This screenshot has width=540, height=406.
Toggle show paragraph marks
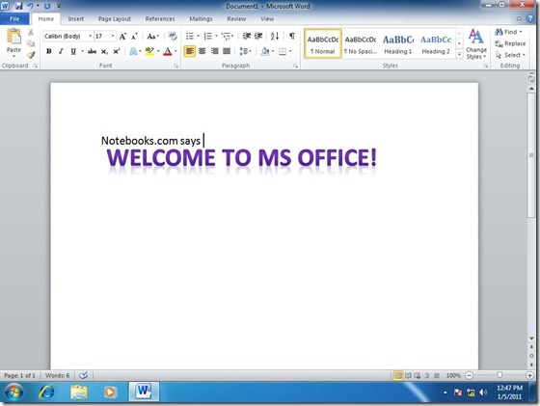tap(292, 36)
